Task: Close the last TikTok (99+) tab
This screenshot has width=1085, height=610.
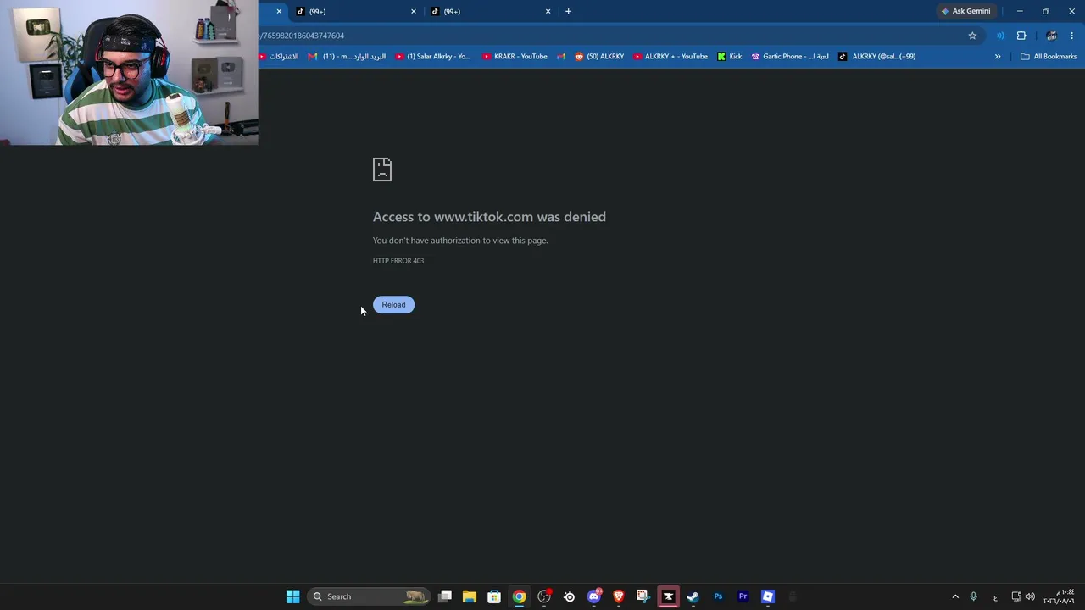Action: (548, 11)
